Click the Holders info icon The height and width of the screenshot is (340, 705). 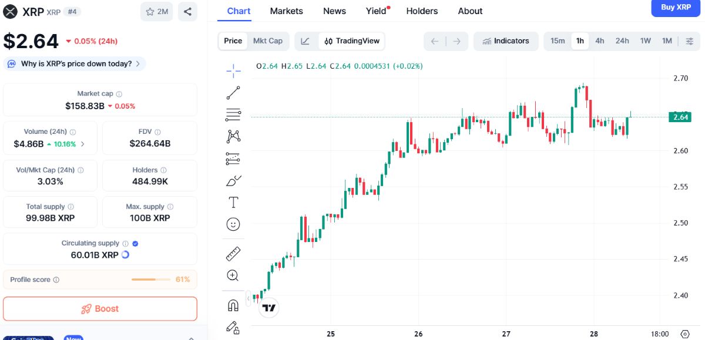(x=164, y=170)
